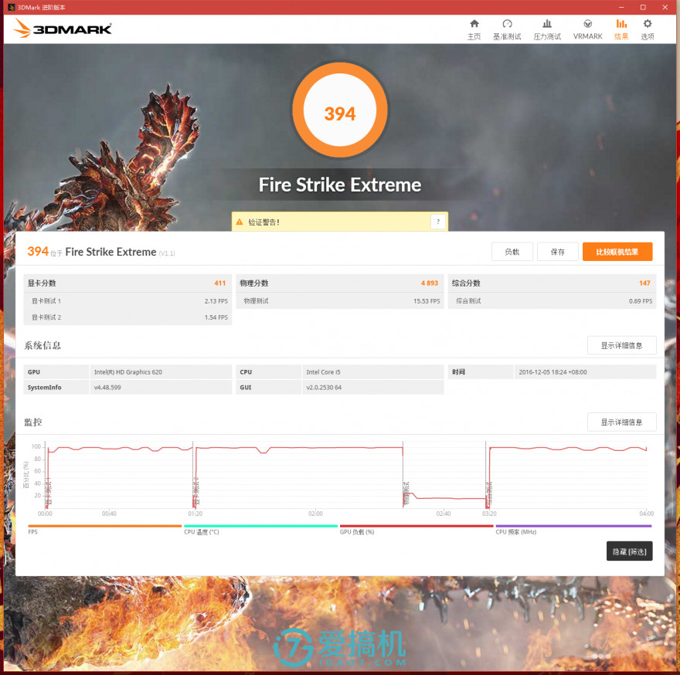Click the Save (保存) button

(x=557, y=252)
